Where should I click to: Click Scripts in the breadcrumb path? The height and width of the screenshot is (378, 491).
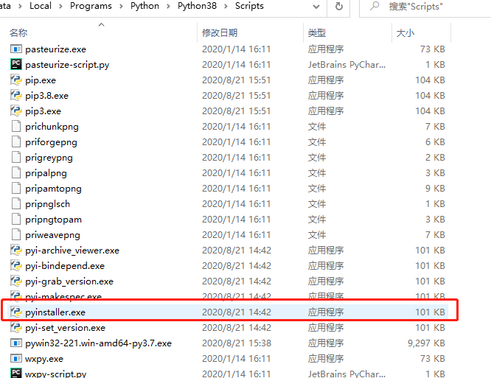point(249,6)
